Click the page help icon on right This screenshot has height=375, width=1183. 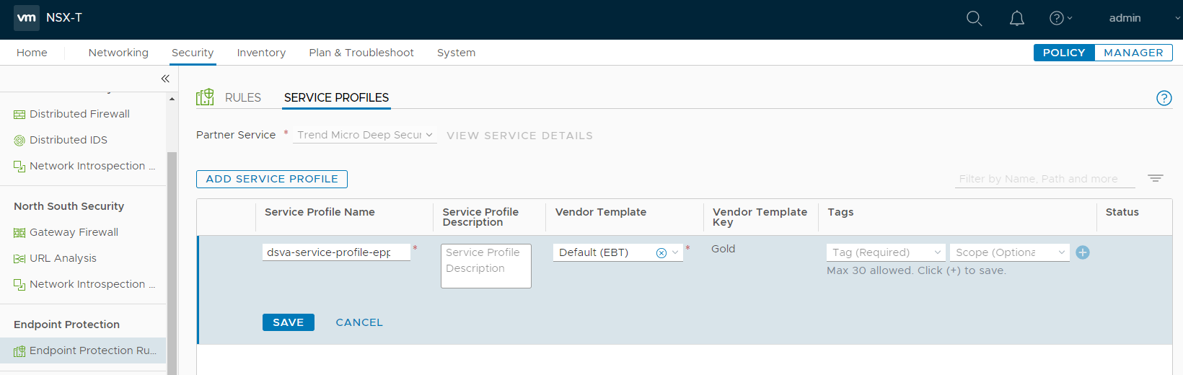[1164, 98]
